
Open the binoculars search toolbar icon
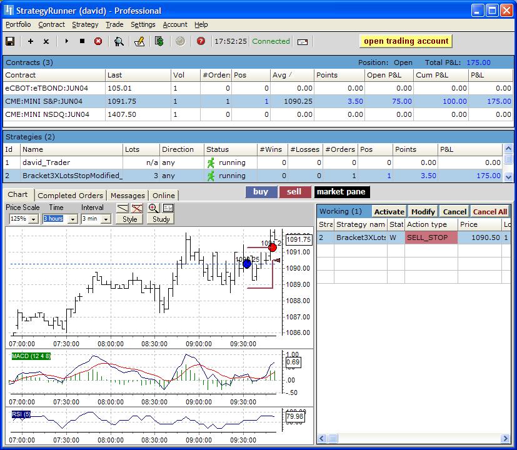pyautogui.click(x=119, y=41)
